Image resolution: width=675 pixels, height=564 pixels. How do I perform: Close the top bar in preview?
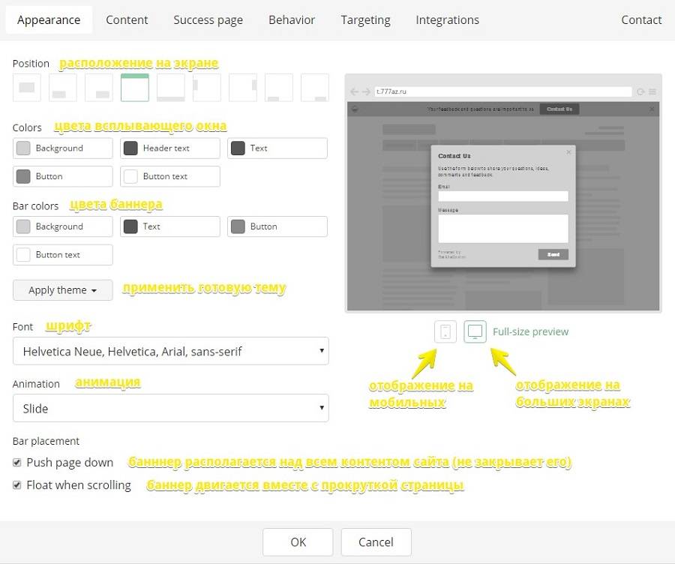(x=652, y=109)
